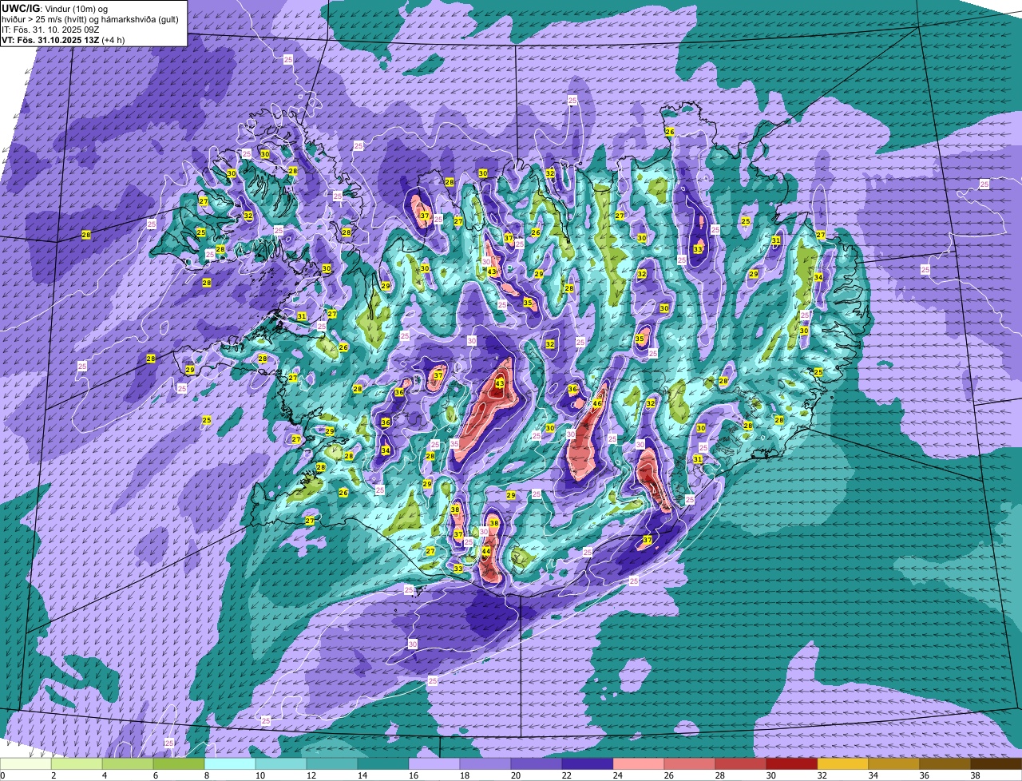Viewport: 1022px width, 781px height.
Task: Select the legend swatch between 34 and 36
Action: (x=894, y=763)
